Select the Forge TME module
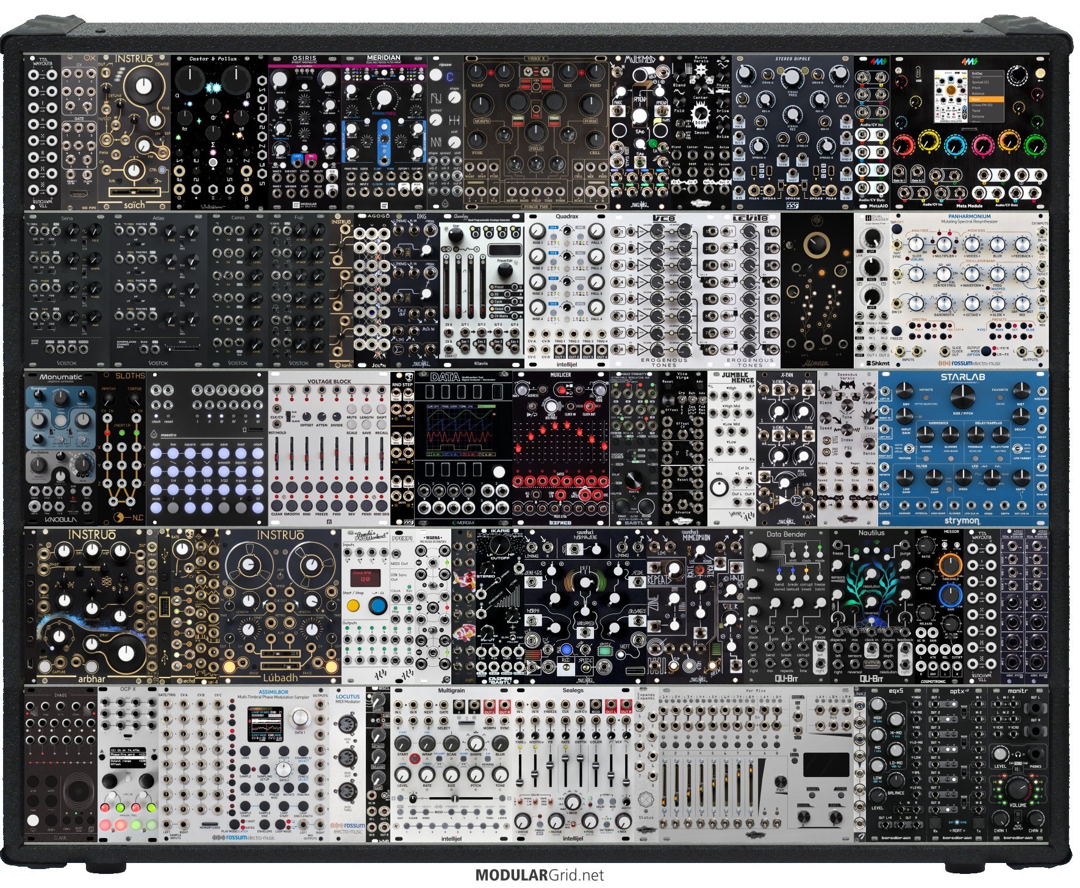1080x888 pixels. pos(537,132)
